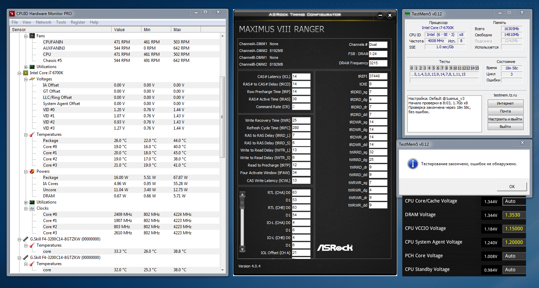
Task: Click the Utilizations graph icon below the DRAM power row
Action: [32, 202]
